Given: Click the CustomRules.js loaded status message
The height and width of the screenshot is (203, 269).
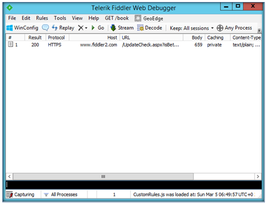Looking at the screenshot, I should point(193,194).
